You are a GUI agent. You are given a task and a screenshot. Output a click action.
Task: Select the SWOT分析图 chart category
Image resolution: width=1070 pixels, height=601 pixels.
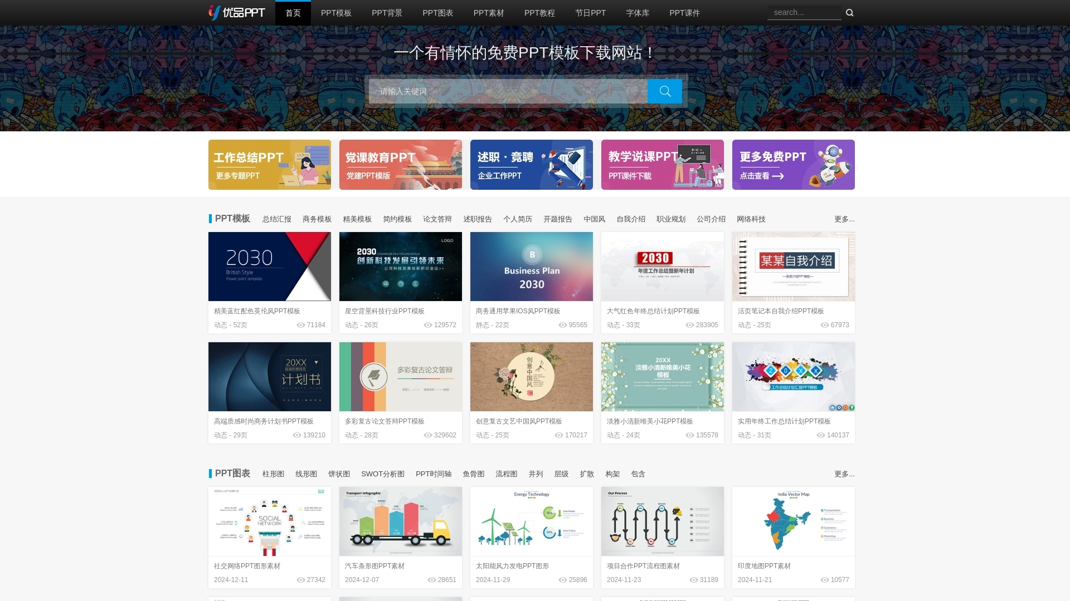click(383, 474)
